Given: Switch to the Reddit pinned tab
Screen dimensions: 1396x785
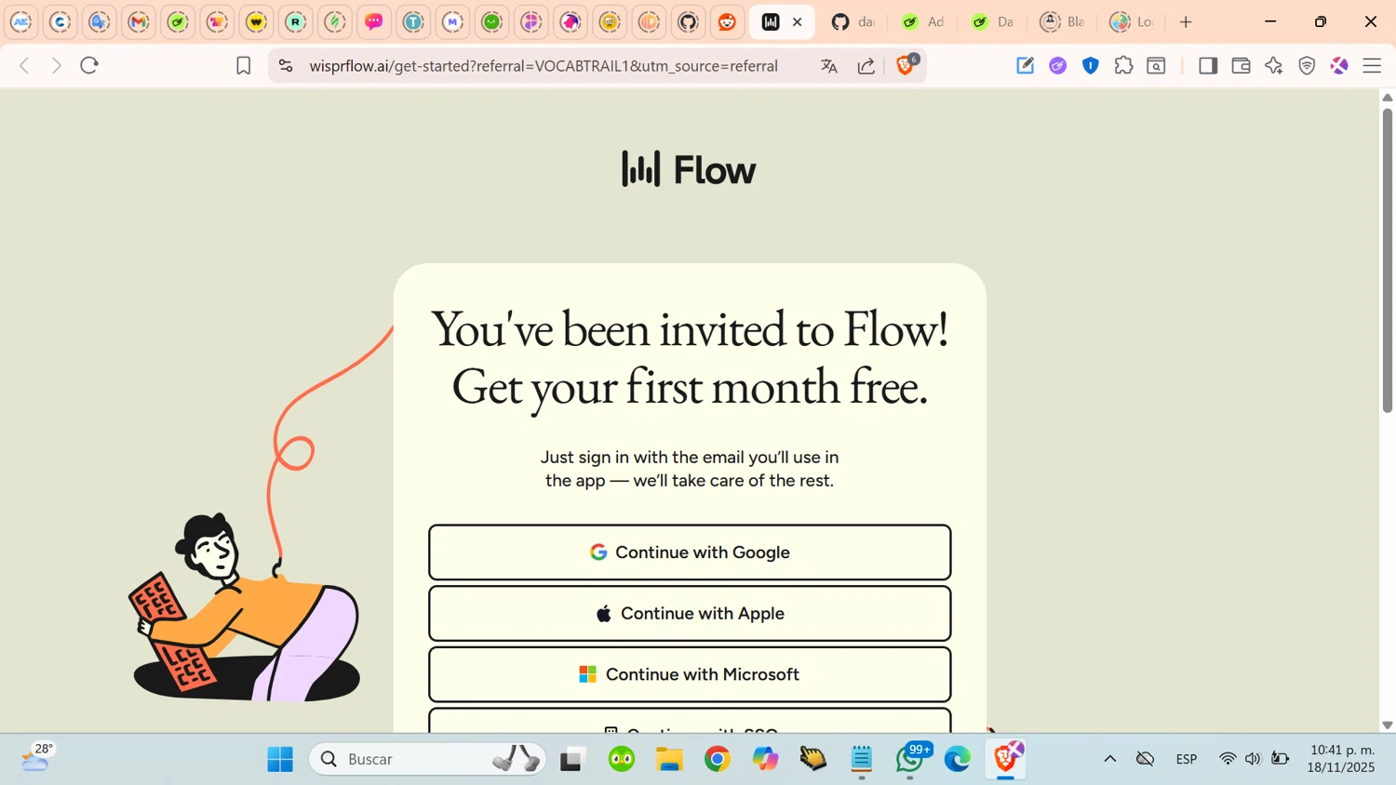Looking at the screenshot, I should [727, 21].
